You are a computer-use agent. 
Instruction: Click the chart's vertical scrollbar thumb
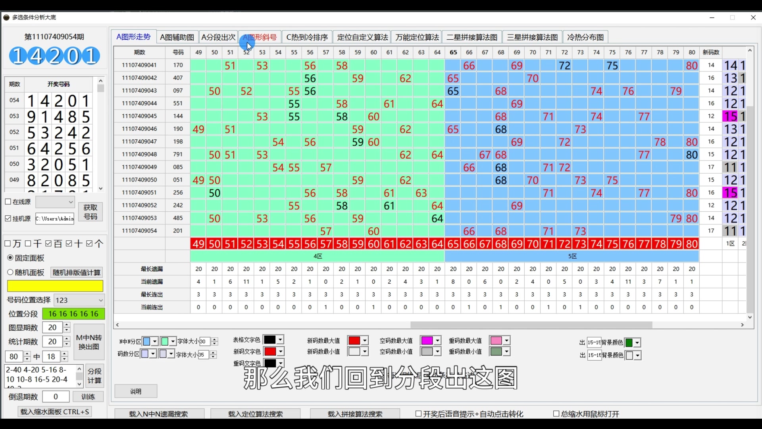pyautogui.click(x=750, y=209)
